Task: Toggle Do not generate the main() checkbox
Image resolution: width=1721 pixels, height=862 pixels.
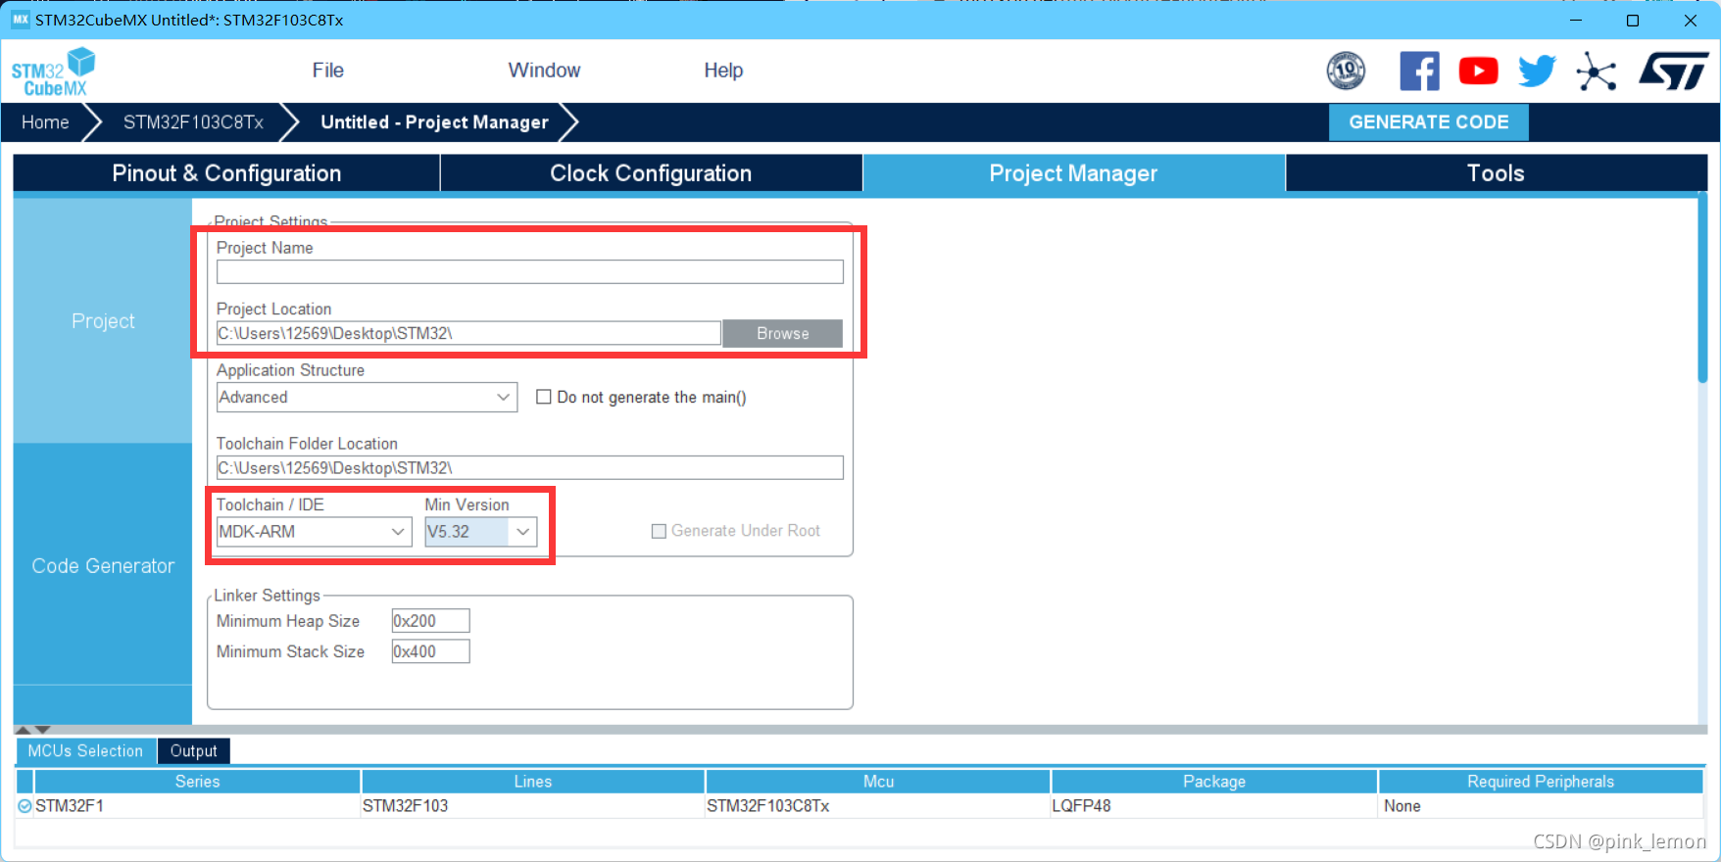Action: pos(543,397)
